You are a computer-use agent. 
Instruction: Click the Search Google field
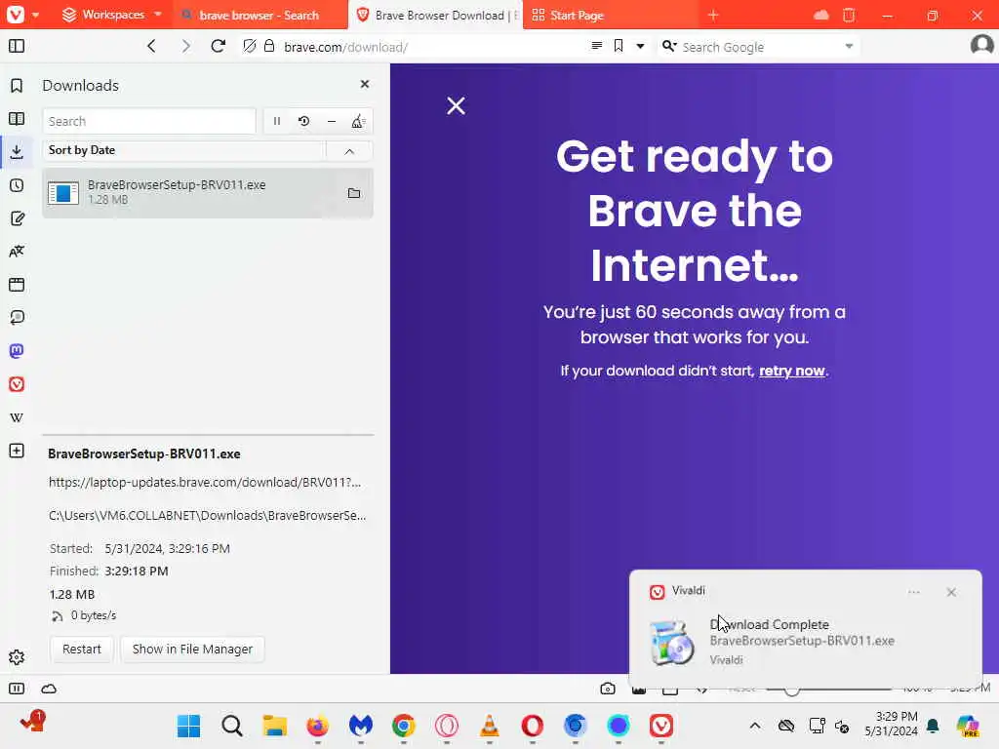click(758, 47)
